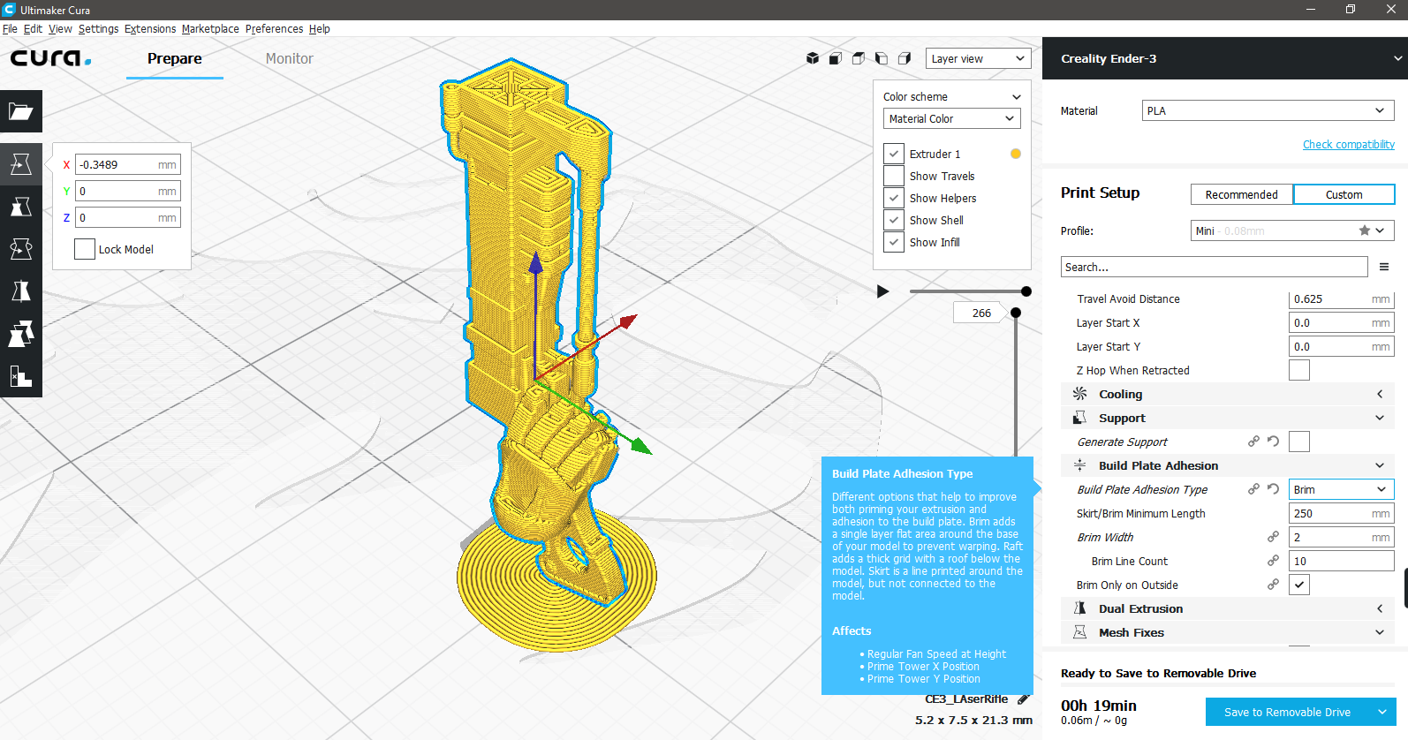The image size is (1408, 740).
Task: Toggle Show Shell checkbox
Action: click(894, 220)
